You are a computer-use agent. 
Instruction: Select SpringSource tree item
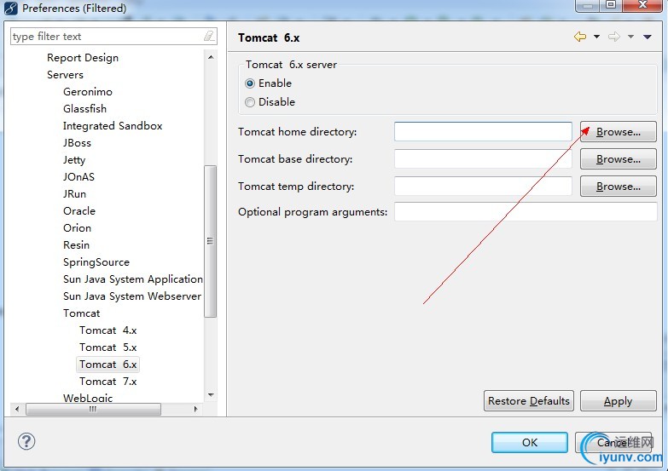(x=96, y=262)
